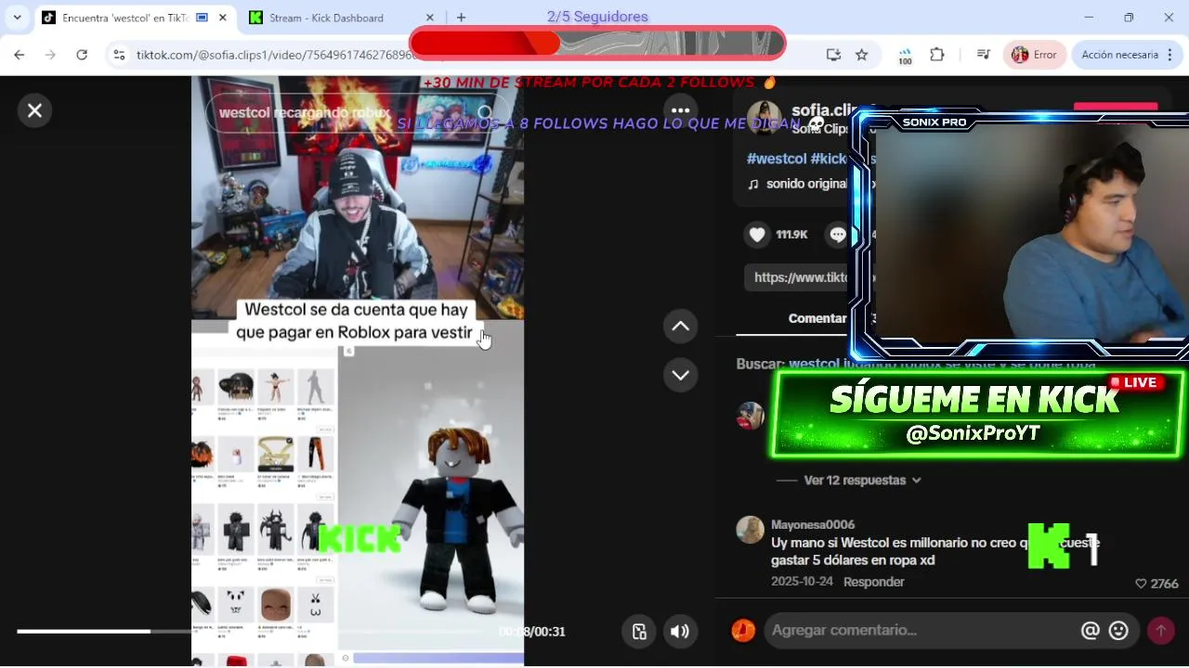Open the Acción necesaria menu

coord(1128,55)
